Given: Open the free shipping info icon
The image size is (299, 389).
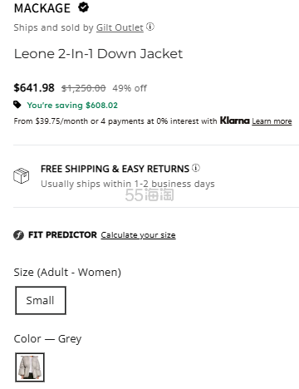Looking at the screenshot, I should click(196, 168).
